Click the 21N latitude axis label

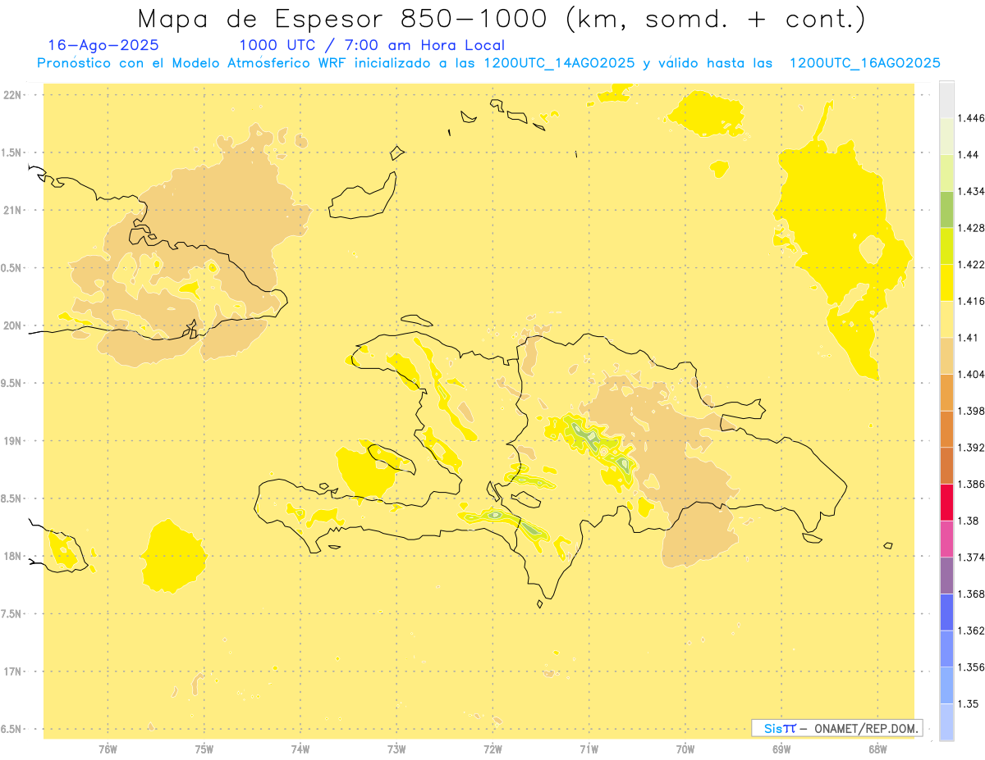[x=12, y=211]
